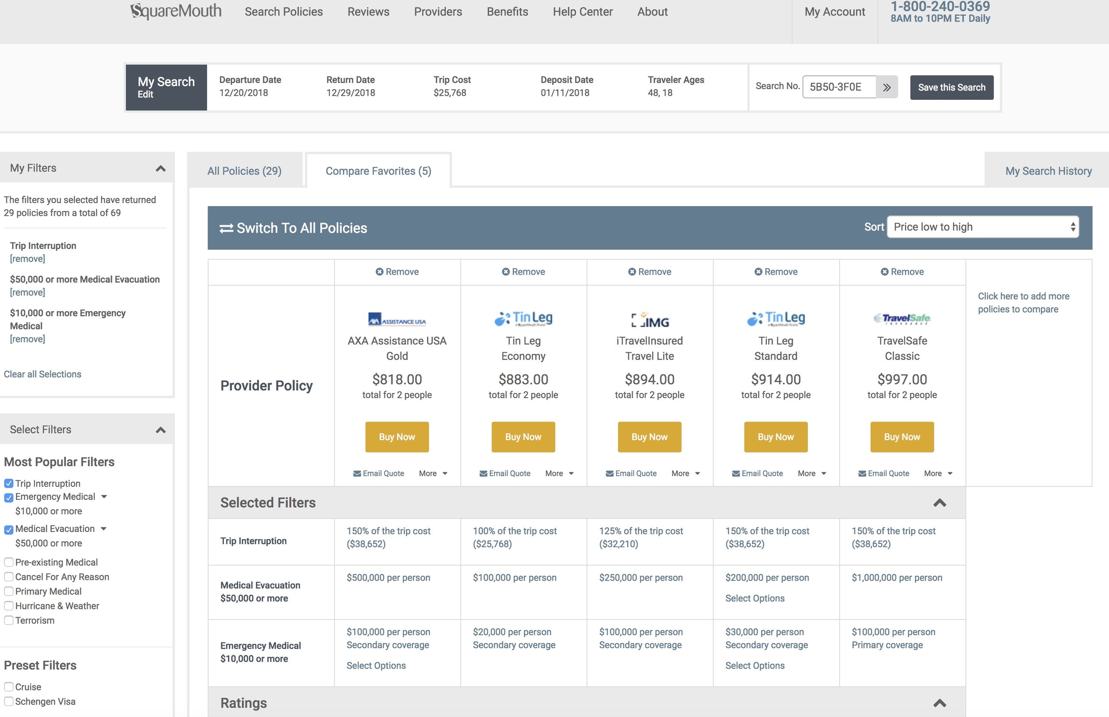The height and width of the screenshot is (717, 1109).
Task: Remove TravelSafe Classic from comparison
Action: click(902, 272)
